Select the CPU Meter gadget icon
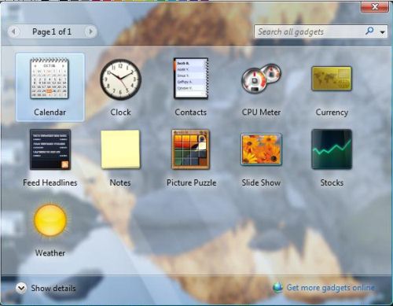393x306 pixels. (261, 78)
